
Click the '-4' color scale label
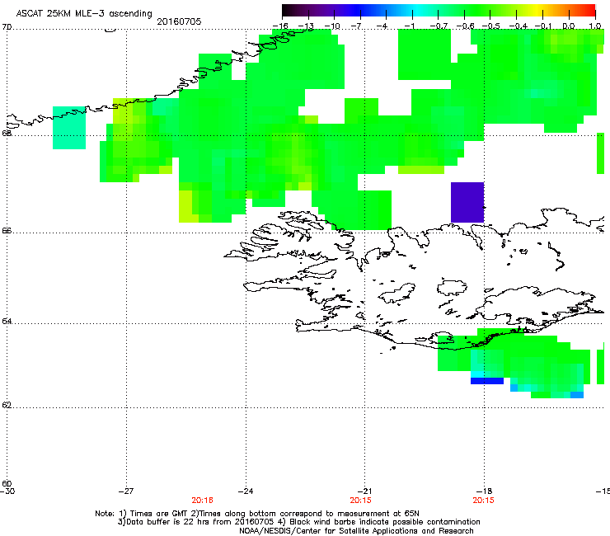382,26
